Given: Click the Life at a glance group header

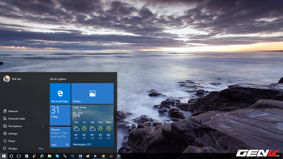Looking at the screenshot, I should point(58,79).
